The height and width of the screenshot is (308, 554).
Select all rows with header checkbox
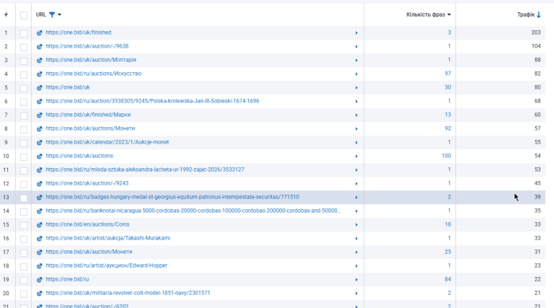point(24,15)
